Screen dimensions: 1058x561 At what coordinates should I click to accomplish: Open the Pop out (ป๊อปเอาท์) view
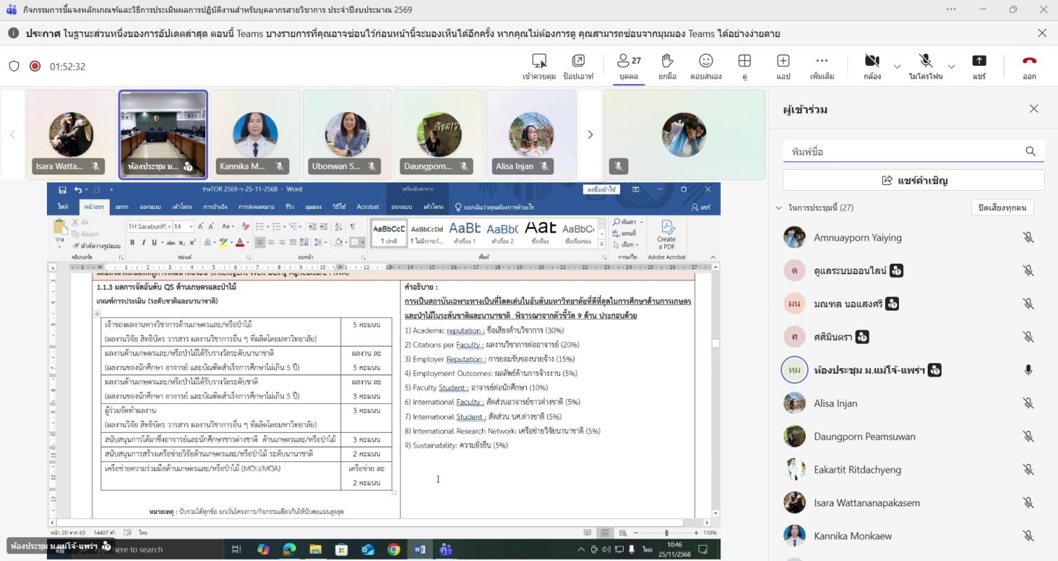point(578,66)
